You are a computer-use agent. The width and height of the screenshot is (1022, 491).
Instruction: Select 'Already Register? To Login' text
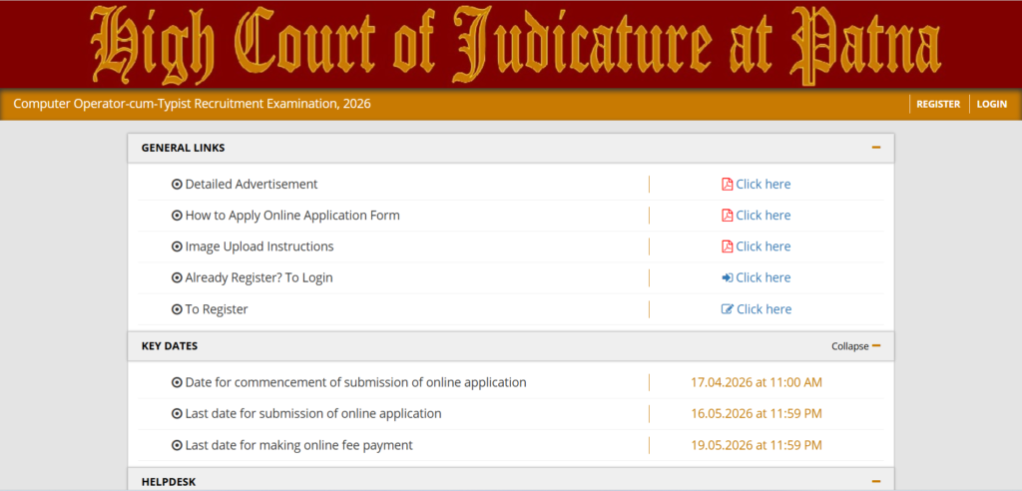click(259, 278)
